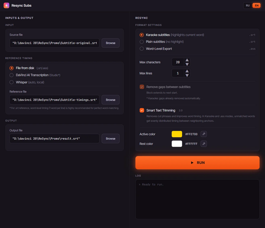The height and width of the screenshot is (228, 265).
Task: Click the #FFD700 hex color value
Action: (x=191, y=134)
